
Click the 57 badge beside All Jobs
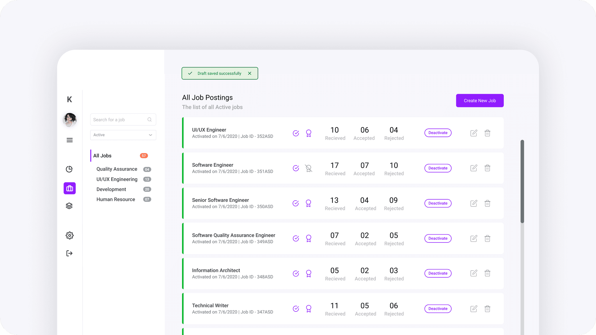coord(144,156)
